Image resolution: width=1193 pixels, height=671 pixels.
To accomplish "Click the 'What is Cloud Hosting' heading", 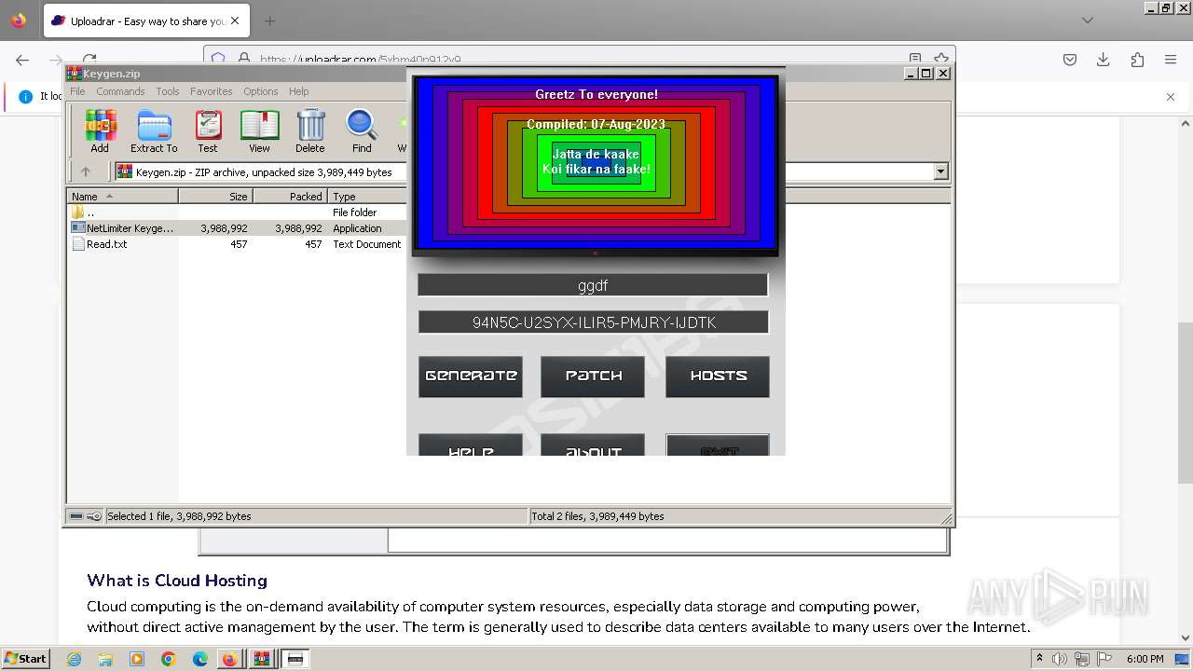I will 177,581.
